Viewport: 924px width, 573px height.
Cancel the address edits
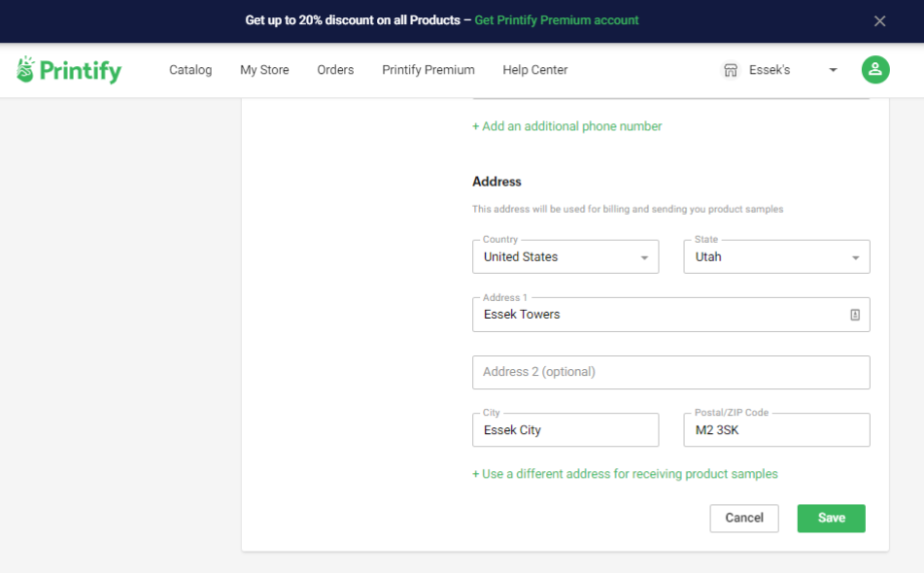pos(743,519)
